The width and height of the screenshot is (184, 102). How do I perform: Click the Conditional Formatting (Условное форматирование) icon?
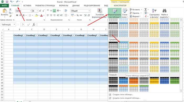(100, 11)
